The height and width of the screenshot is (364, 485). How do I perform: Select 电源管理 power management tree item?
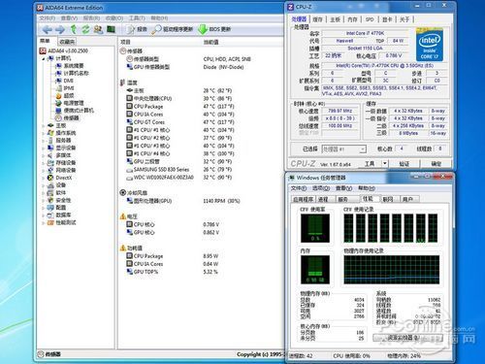pyautogui.click(x=70, y=103)
